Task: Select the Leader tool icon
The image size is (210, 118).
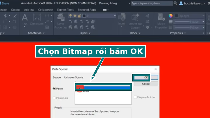Action: [x=47, y=21]
